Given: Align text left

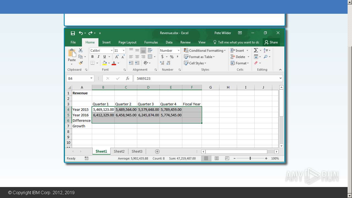Looking at the screenshot, I should click(x=131, y=57).
